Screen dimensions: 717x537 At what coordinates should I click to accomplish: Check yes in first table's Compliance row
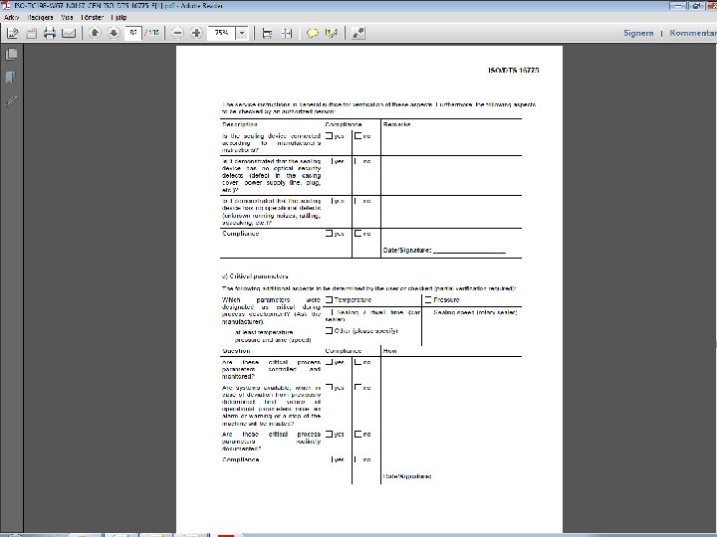(329, 233)
